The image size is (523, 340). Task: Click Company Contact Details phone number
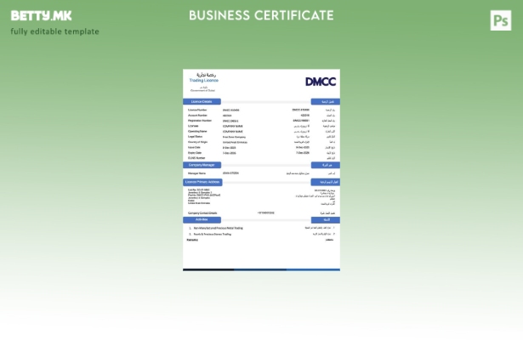(266, 213)
